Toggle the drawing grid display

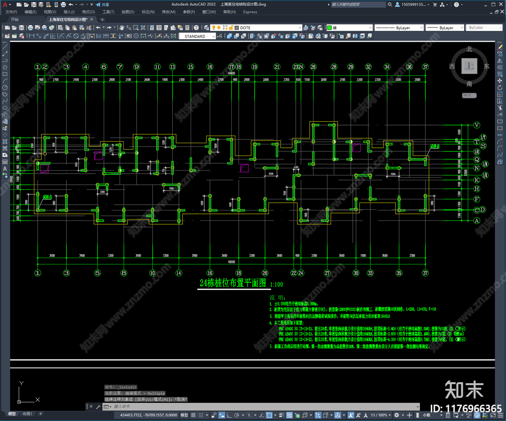193,415
